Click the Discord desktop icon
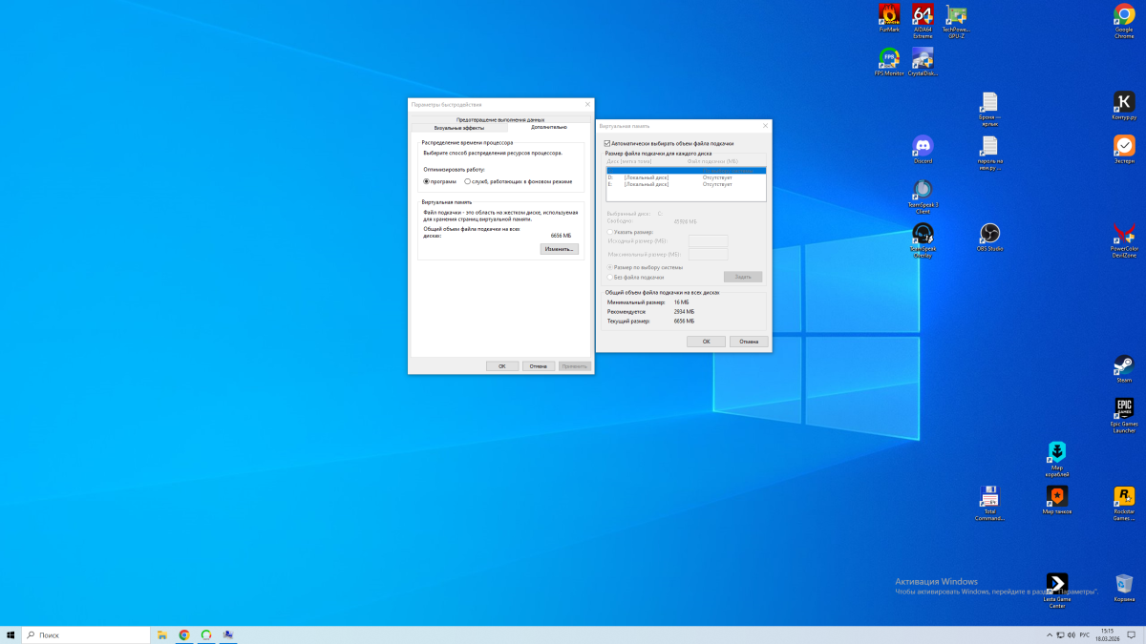The image size is (1146, 644). pyautogui.click(x=923, y=146)
